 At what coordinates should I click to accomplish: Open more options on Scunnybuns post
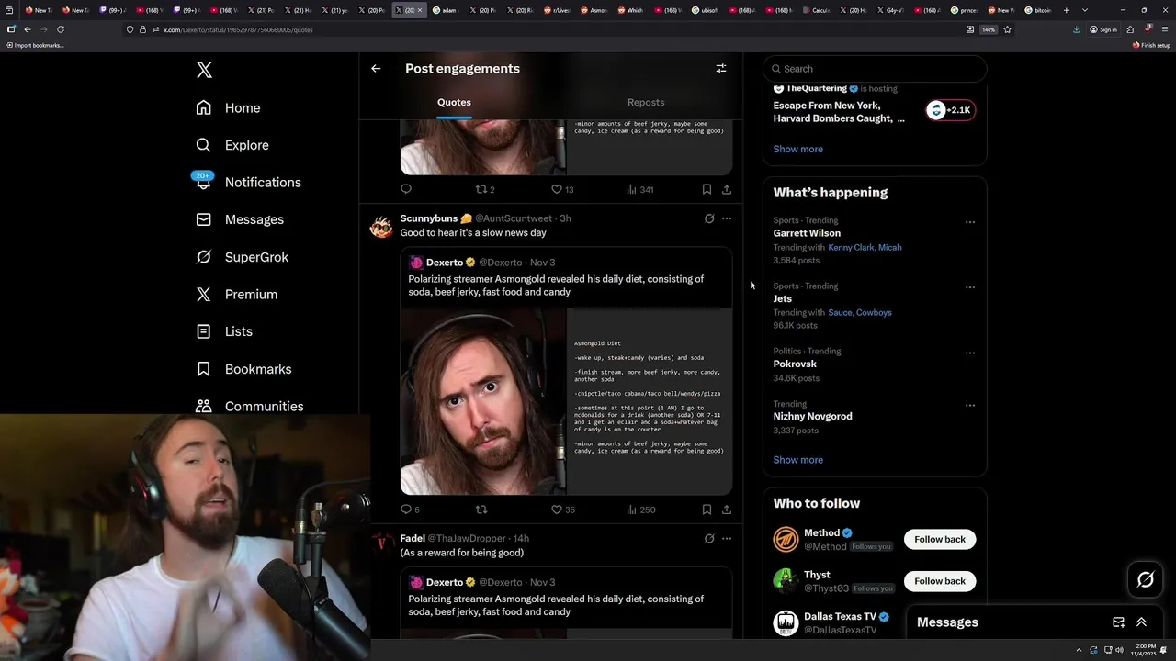click(727, 218)
